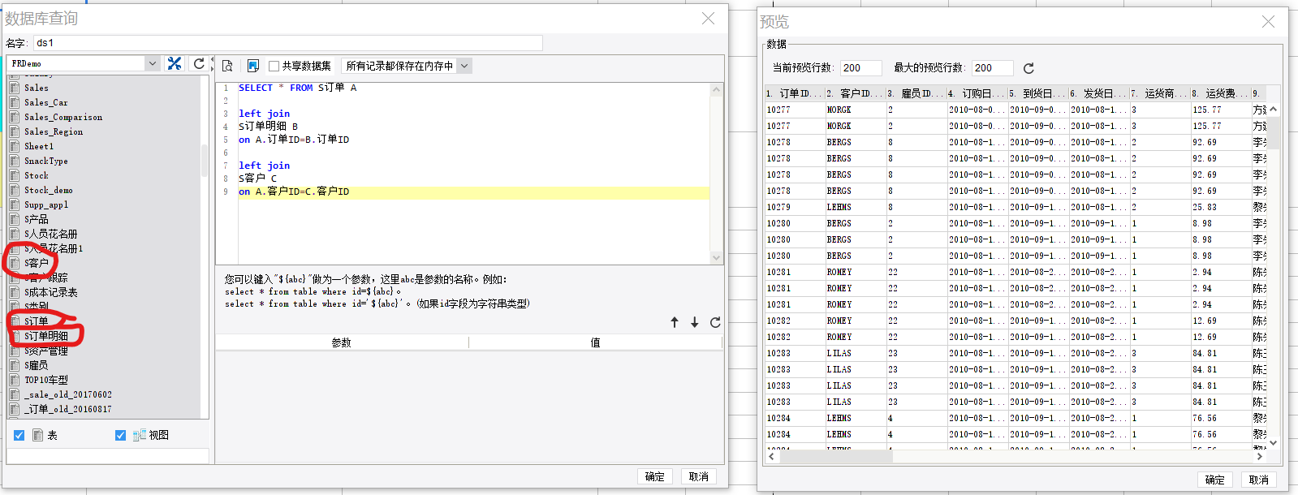
Task: Click the Supp_appl table icon
Action: 15,204
